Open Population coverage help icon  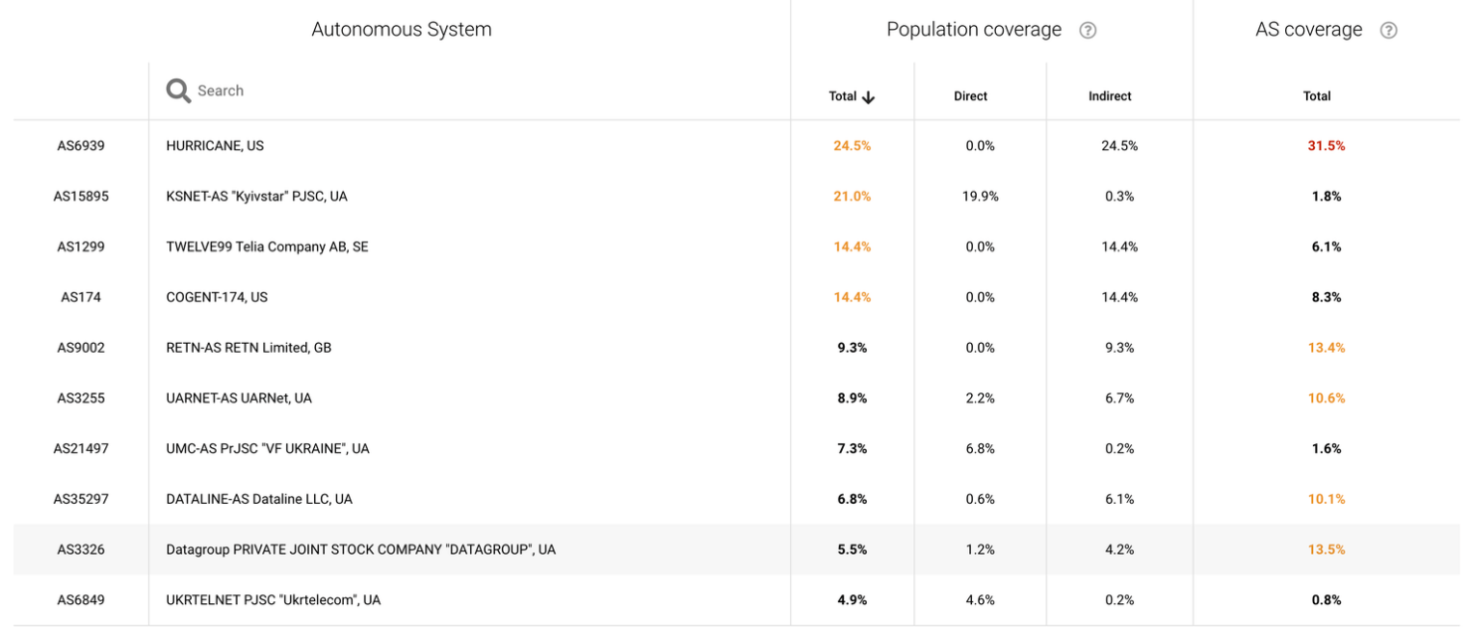(1087, 31)
